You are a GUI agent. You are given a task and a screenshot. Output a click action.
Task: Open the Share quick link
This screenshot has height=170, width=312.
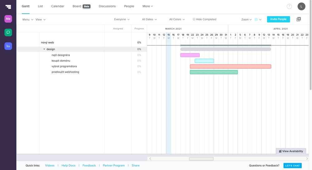(x=135, y=165)
